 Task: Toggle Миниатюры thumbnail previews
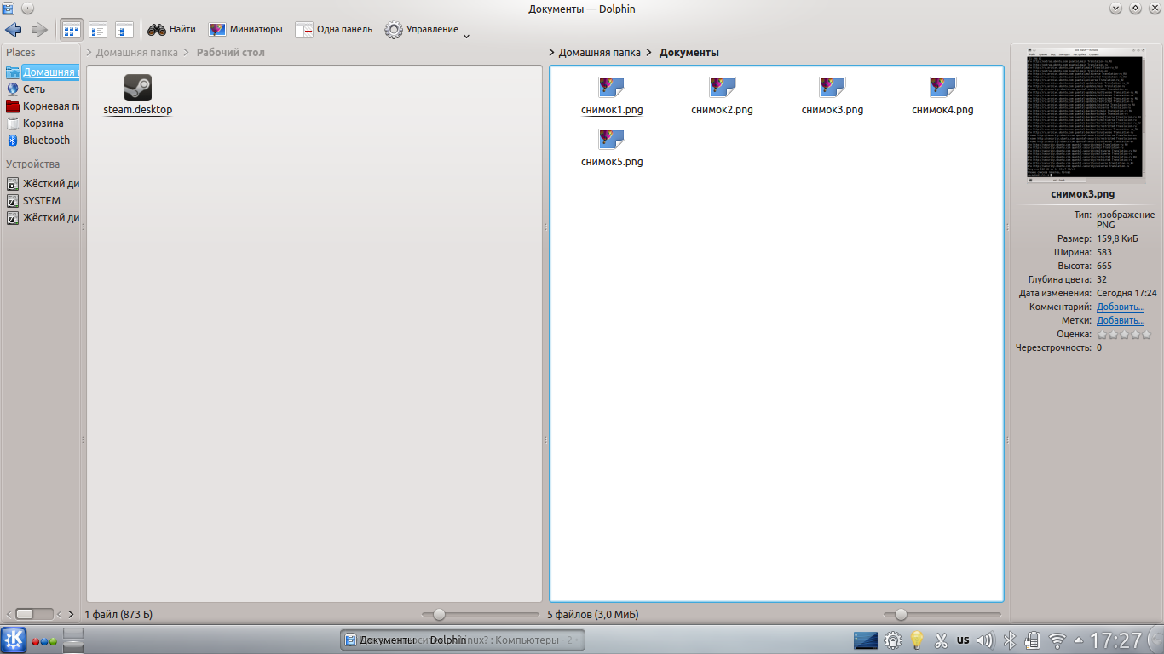click(x=245, y=29)
